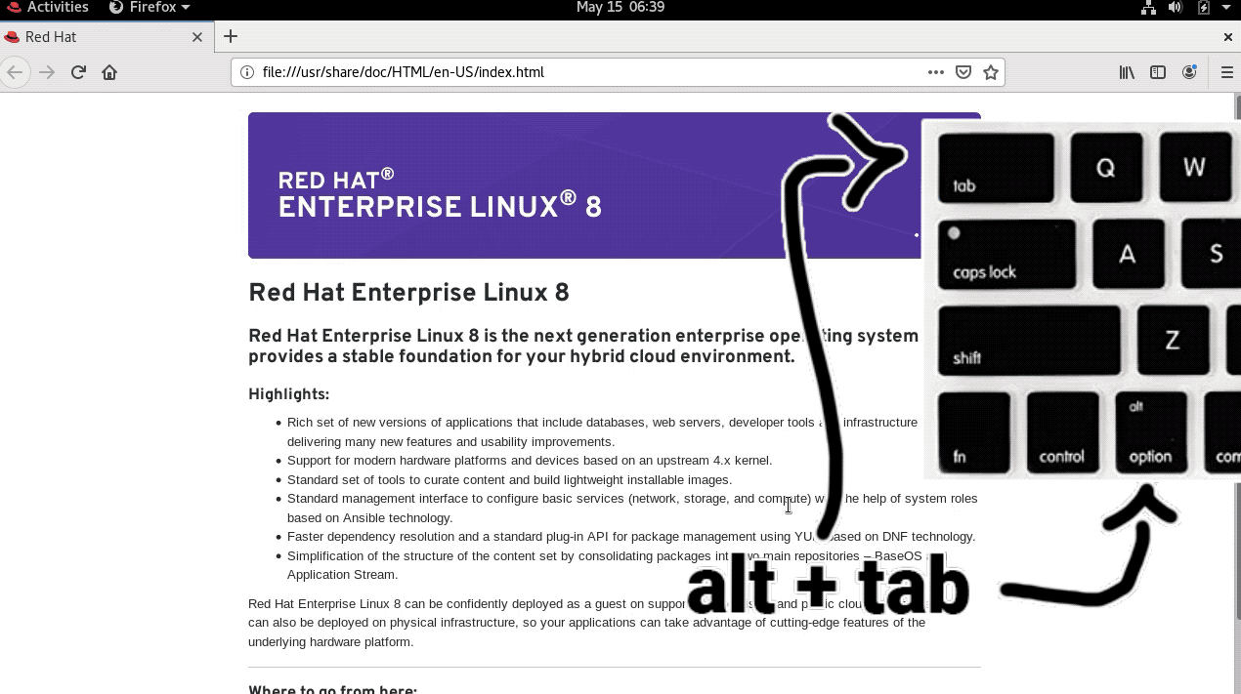Open Firefox Account icon
This screenshot has height=694, width=1241.
[x=1189, y=72]
